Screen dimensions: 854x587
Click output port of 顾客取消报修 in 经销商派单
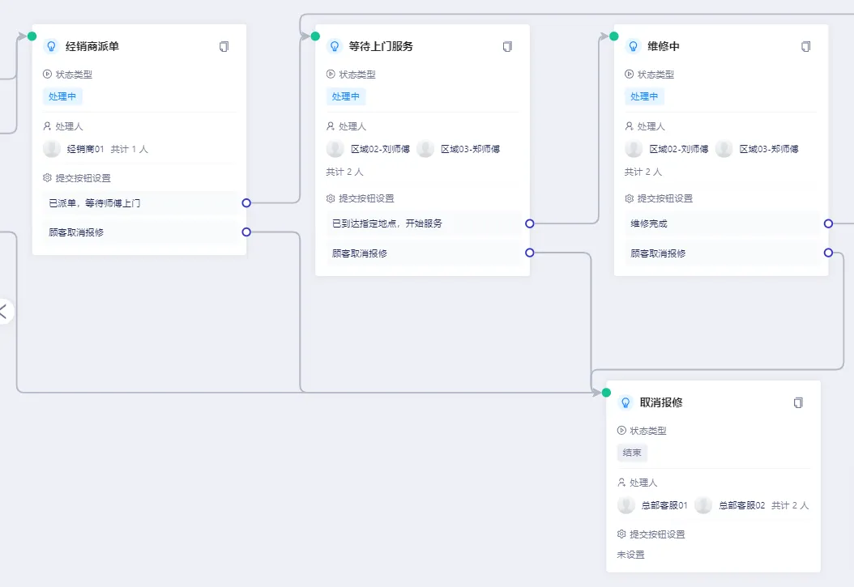246,232
